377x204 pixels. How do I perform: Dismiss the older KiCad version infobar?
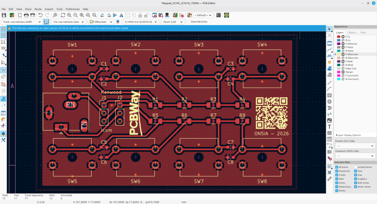[323, 28]
